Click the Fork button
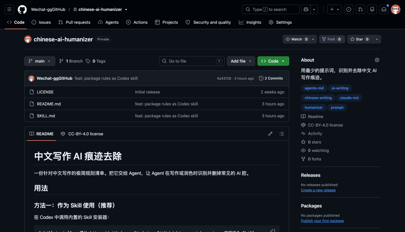This screenshot has height=232, width=405. pyautogui.click(x=332, y=39)
